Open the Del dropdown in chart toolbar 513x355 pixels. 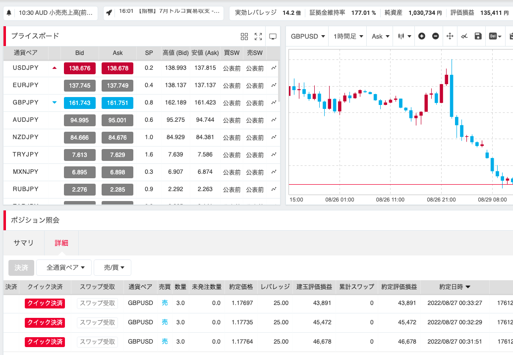tap(495, 36)
